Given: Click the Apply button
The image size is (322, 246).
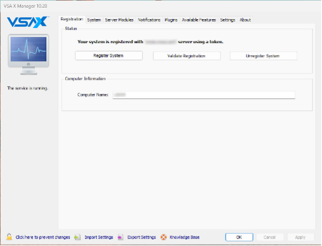Looking at the screenshot, I should (300, 237).
